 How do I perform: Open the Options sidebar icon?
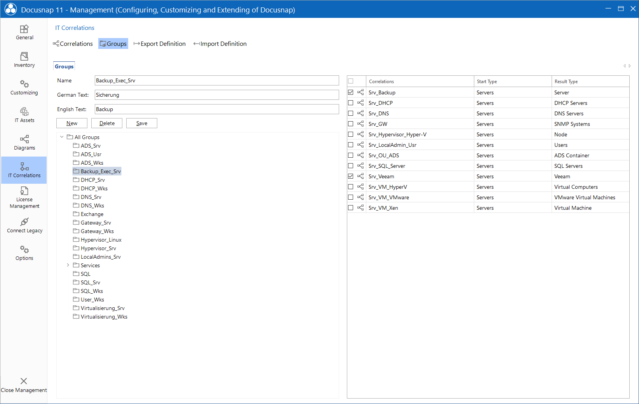pyautogui.click(x=24, y=253)
